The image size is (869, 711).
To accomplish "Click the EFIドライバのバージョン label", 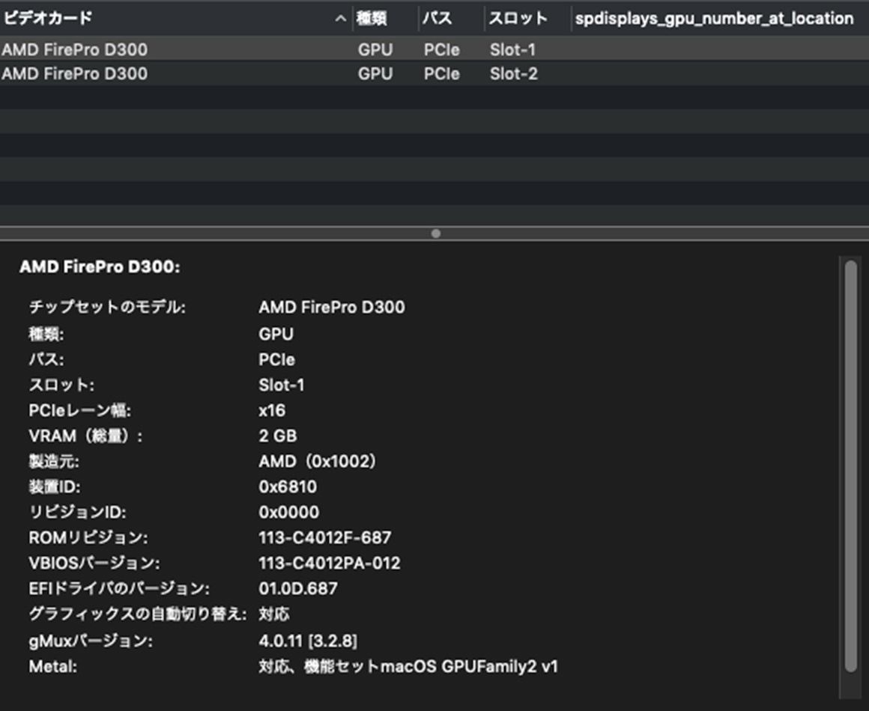I will coord(119,588).
